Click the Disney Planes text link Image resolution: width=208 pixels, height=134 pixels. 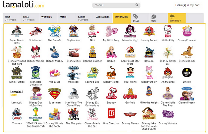click(130, 123)
